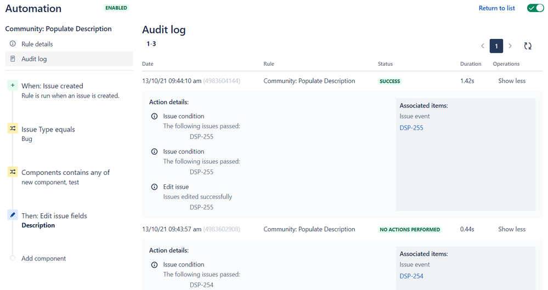Select the Components contains any of condition icon
The image size is (548, 290).
13,172
